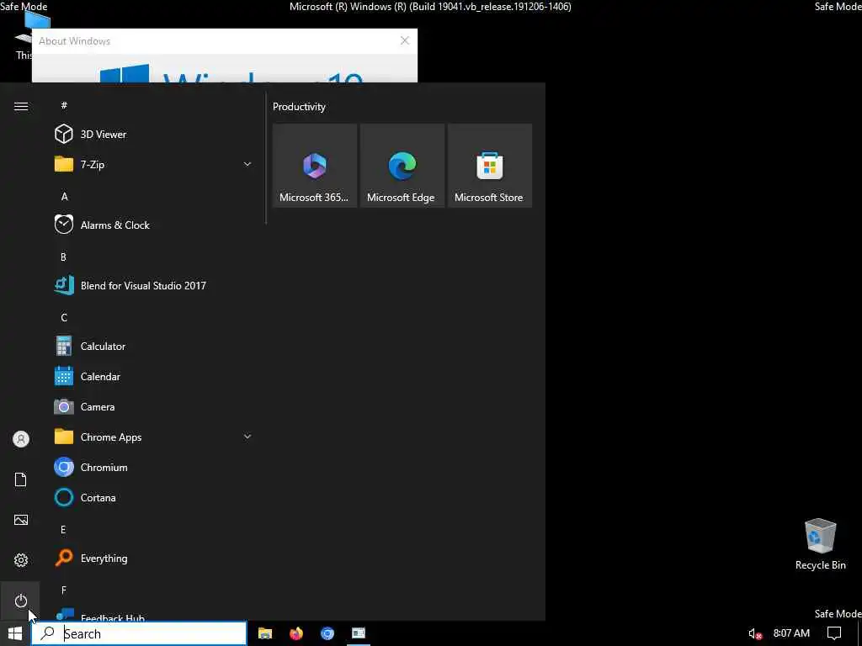Click the A letter header

tap(64, 196)
